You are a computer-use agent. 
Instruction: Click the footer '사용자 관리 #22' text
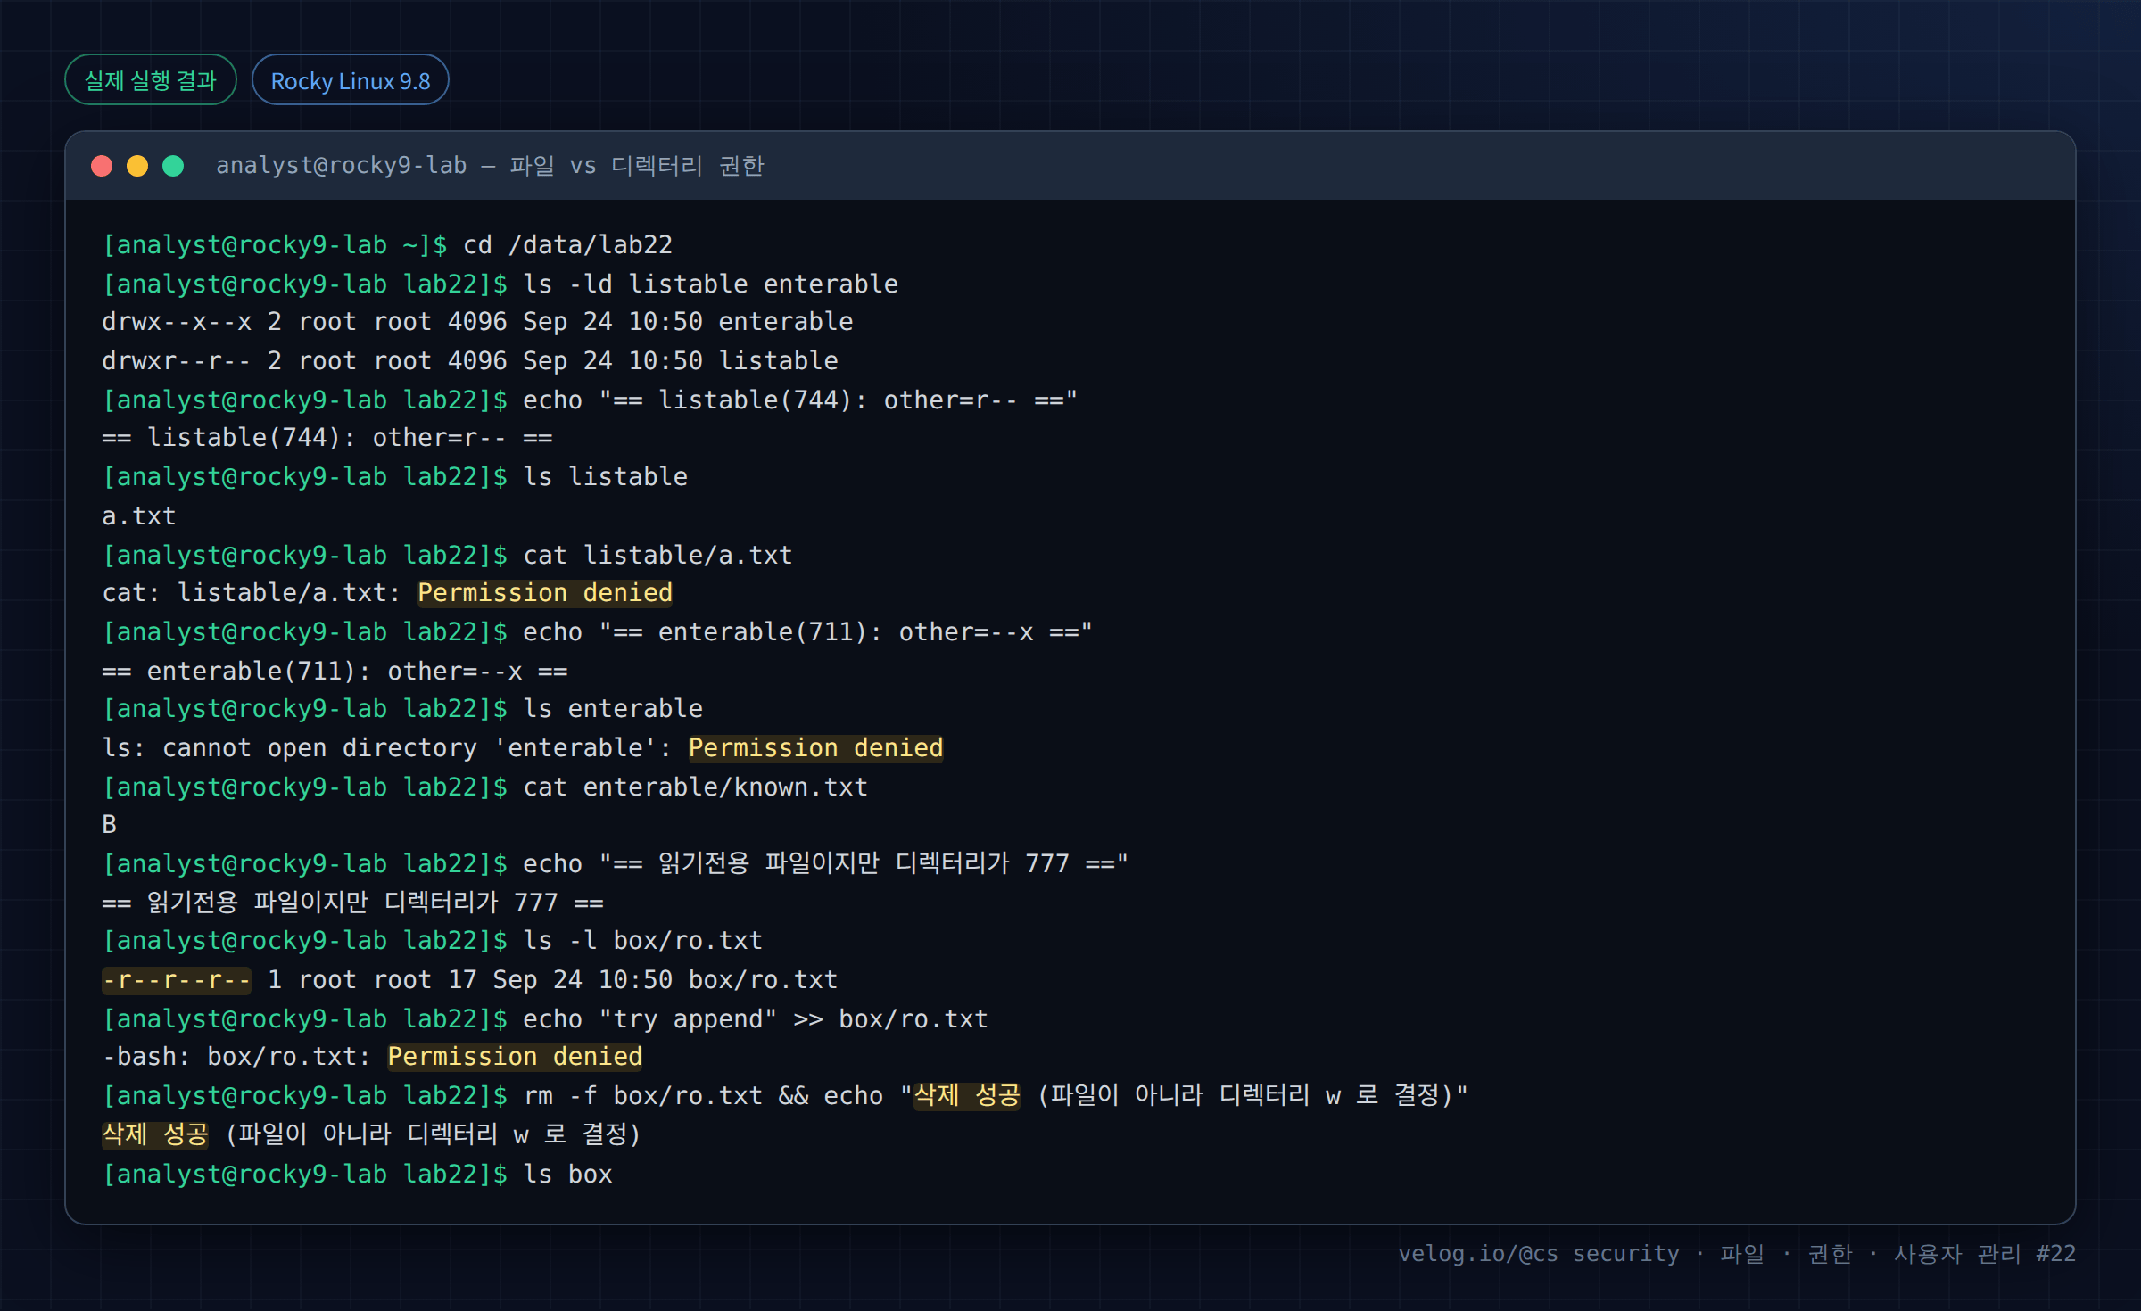[x=1985, y=1254]
